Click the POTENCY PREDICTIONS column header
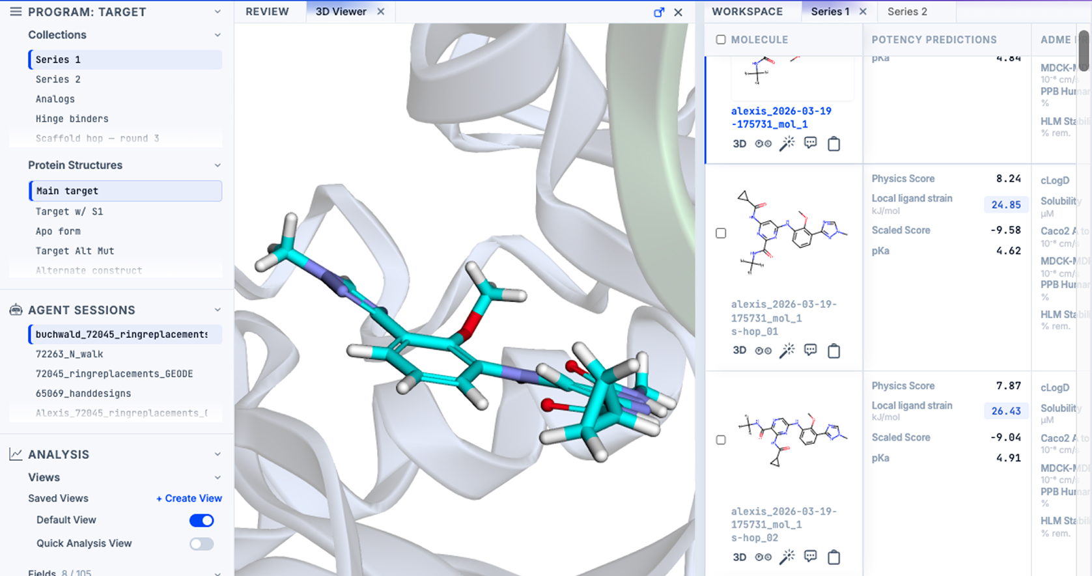The width and height of the screenshot is (1092, 576). click(x=934, y=40)
